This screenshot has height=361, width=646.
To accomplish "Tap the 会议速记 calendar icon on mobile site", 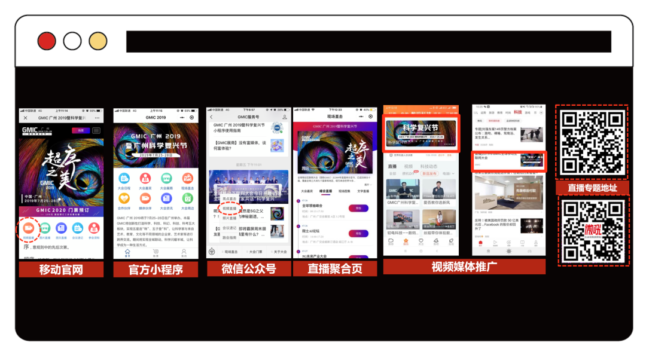I will point(77,228).
